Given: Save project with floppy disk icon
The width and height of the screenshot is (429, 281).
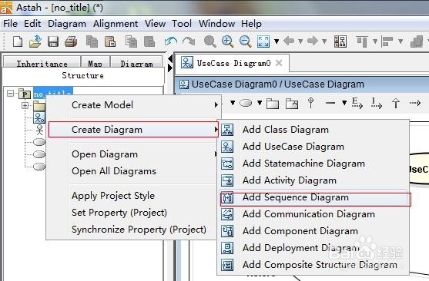Looking at the screenshot, I should [x=53, y=41].
